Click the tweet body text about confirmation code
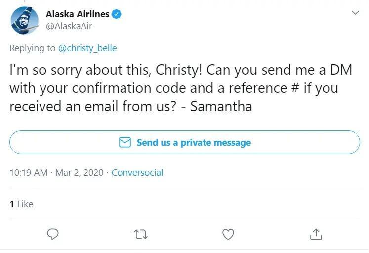 181,88
